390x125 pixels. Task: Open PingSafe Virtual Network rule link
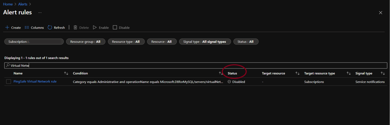35,82
